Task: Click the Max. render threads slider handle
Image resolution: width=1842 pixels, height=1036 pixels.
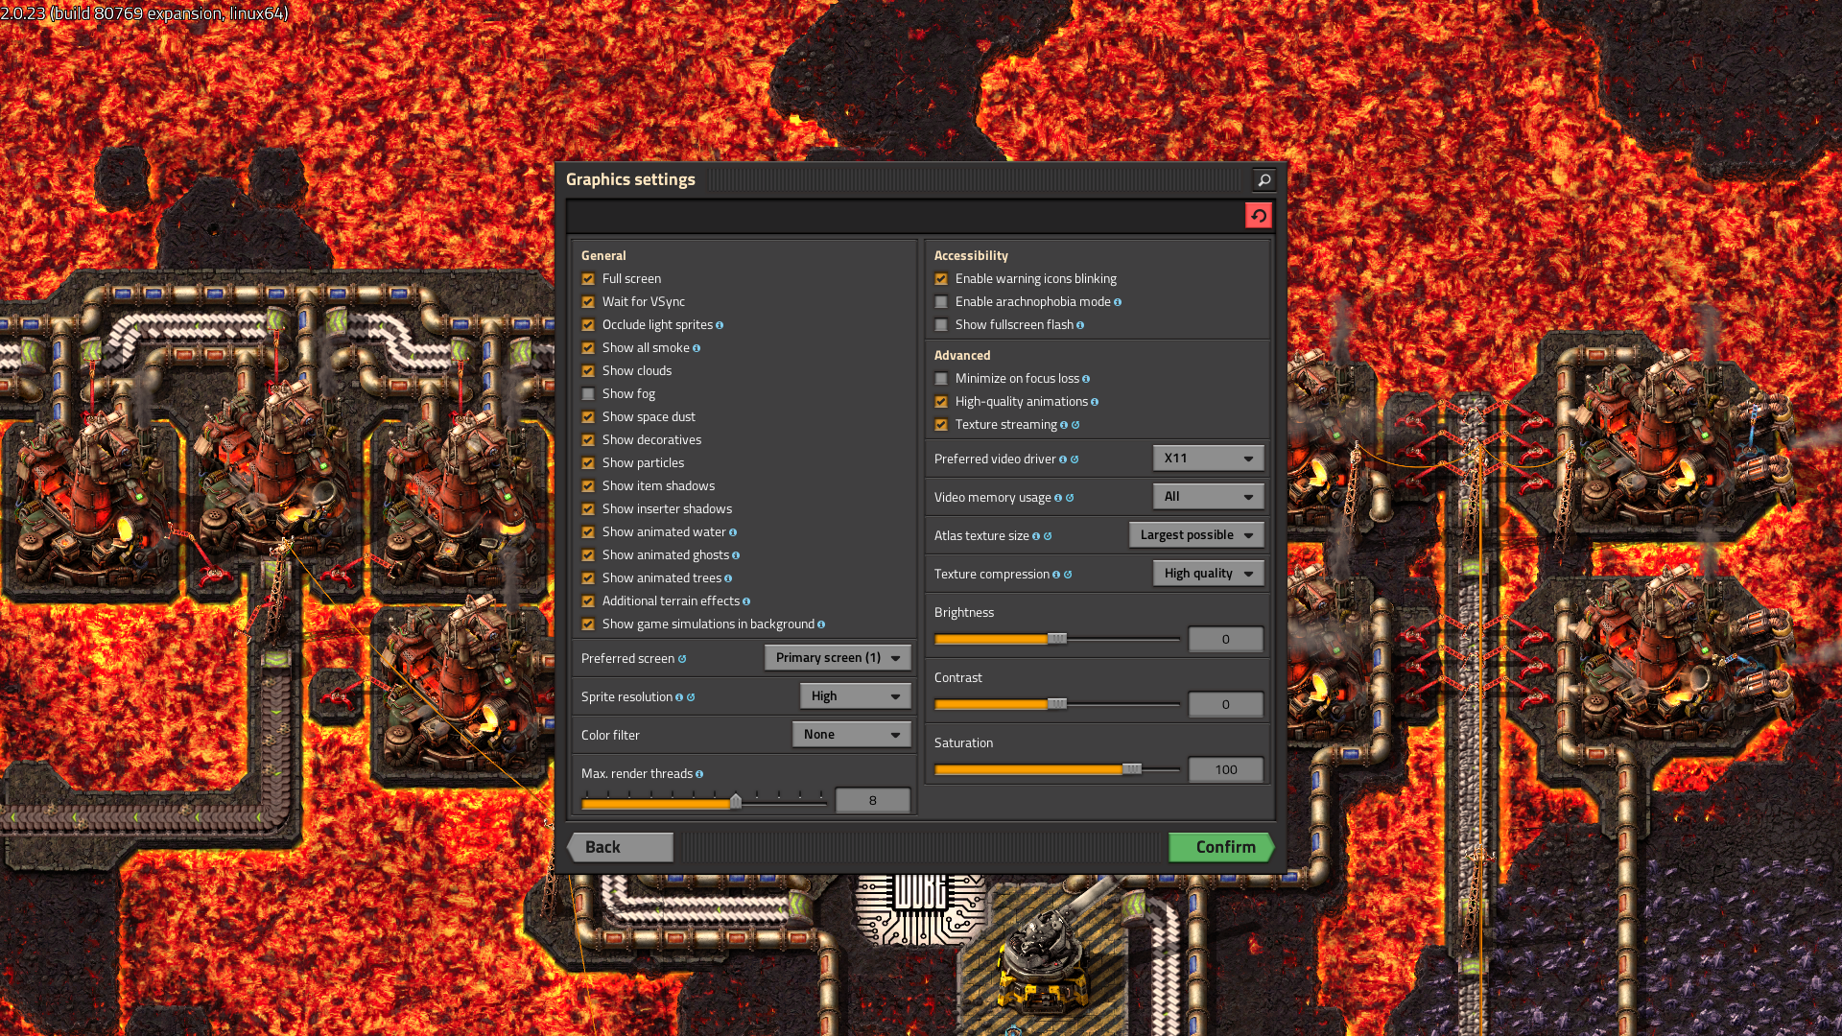Action: click(736, 801)
